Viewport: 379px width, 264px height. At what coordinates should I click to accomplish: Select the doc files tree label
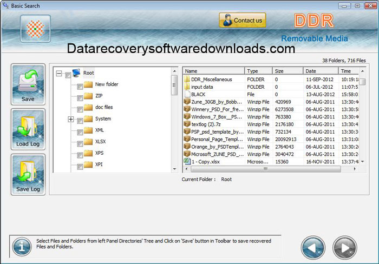[104, 107]
